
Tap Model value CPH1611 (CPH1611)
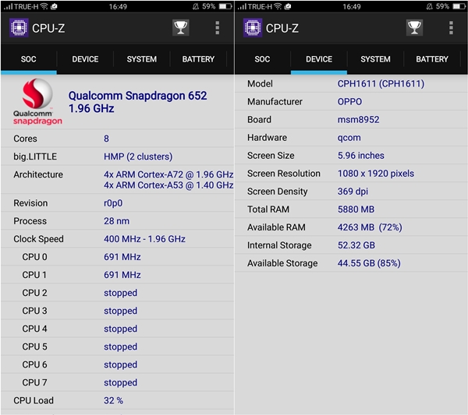pos(381,84)
